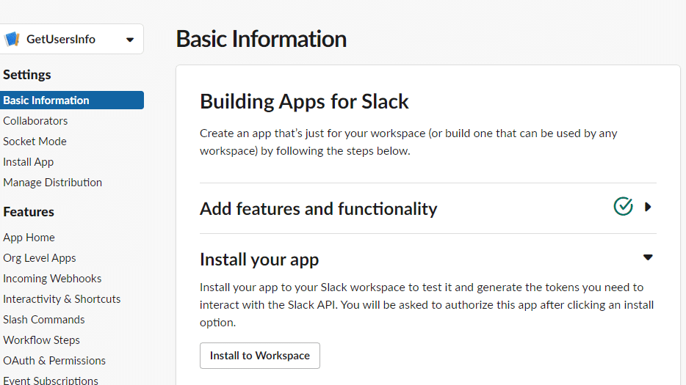Go to Socket Mode settings
This screenshot has height=385, width=686.
coord(35,141)
